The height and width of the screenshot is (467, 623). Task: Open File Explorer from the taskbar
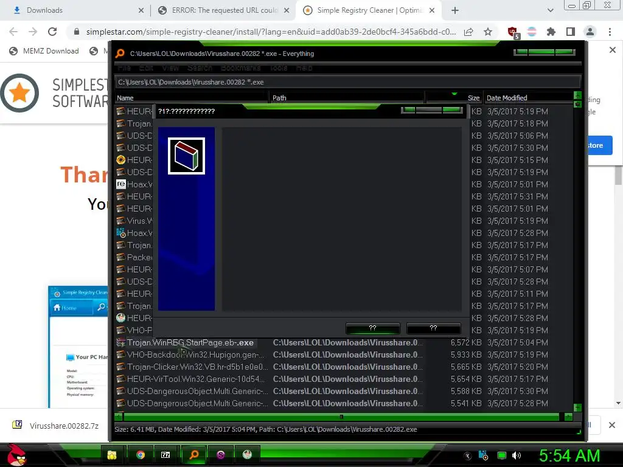coord(113,455)
